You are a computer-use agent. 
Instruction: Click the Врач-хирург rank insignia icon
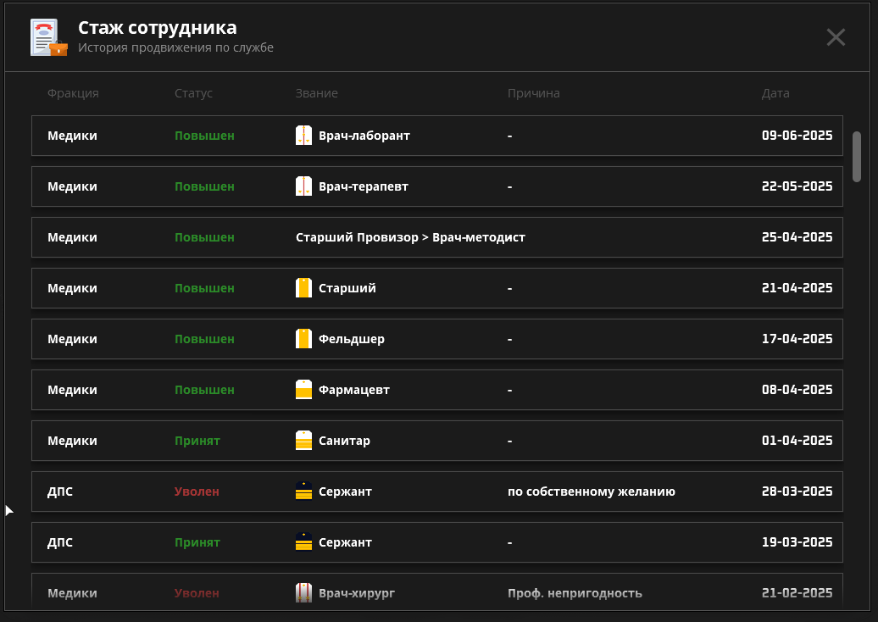(303, 593)
